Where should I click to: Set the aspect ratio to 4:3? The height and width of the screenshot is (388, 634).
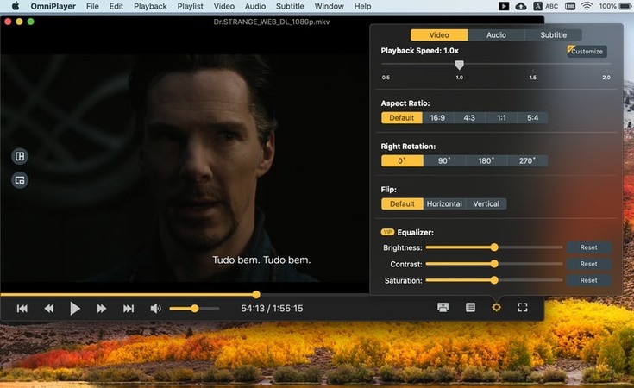(469, 117)
